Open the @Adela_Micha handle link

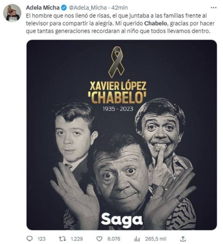coord(88,8)
